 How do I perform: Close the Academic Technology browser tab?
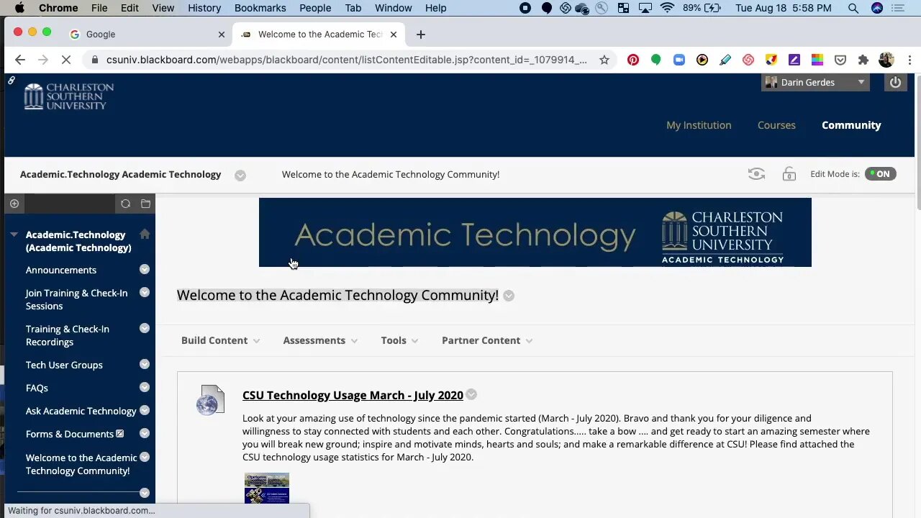pyautogui.click(x=394, y=35)
